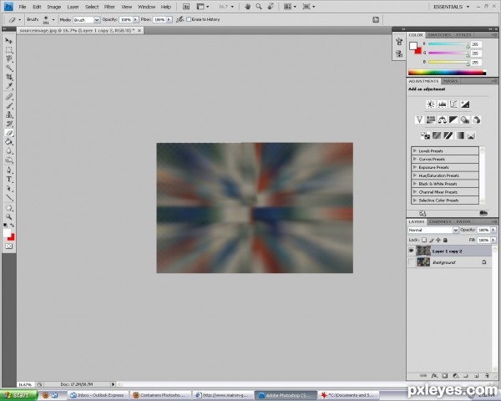
Task: Open Inbox - Outlook Express taskbar button
Action: [98, 395]
